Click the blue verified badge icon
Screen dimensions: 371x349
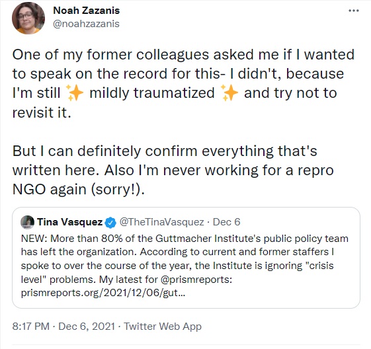110,223
